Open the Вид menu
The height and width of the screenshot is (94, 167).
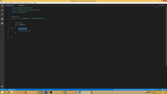click(x=16, y=3)
